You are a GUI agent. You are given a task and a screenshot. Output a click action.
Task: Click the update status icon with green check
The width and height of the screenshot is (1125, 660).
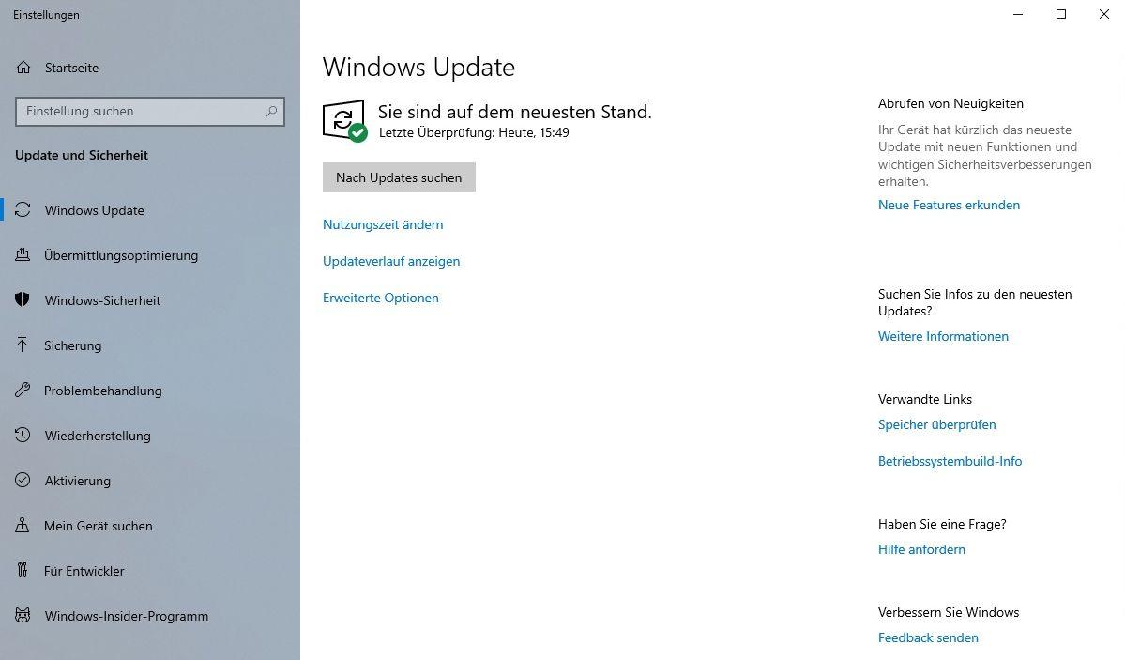pyautogui.click(x=344, y=121)
